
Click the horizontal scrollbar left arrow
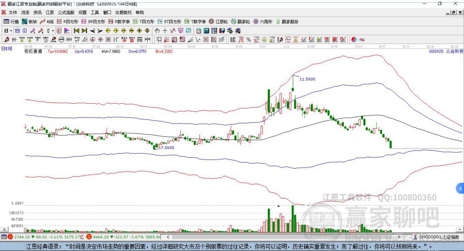(168, 237)
